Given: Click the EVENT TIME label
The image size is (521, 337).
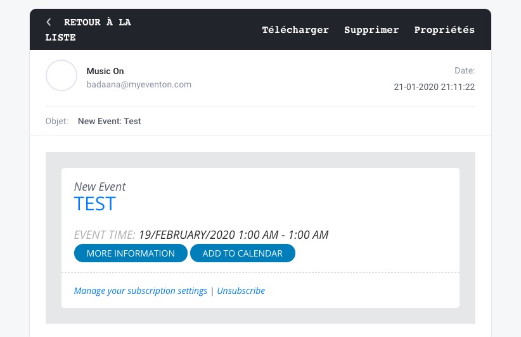Looking at the screenshot, I should click(105, 235).
